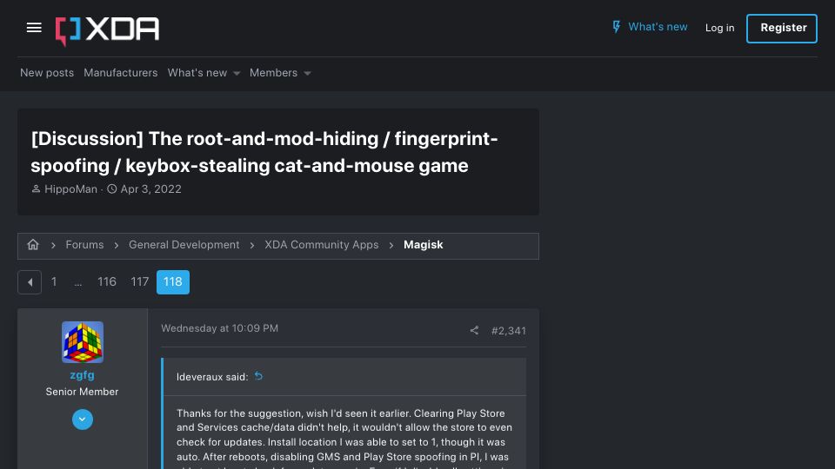Open New posts in the nav bar
Screen dimensions: 835x469
(x=47, y=73)
